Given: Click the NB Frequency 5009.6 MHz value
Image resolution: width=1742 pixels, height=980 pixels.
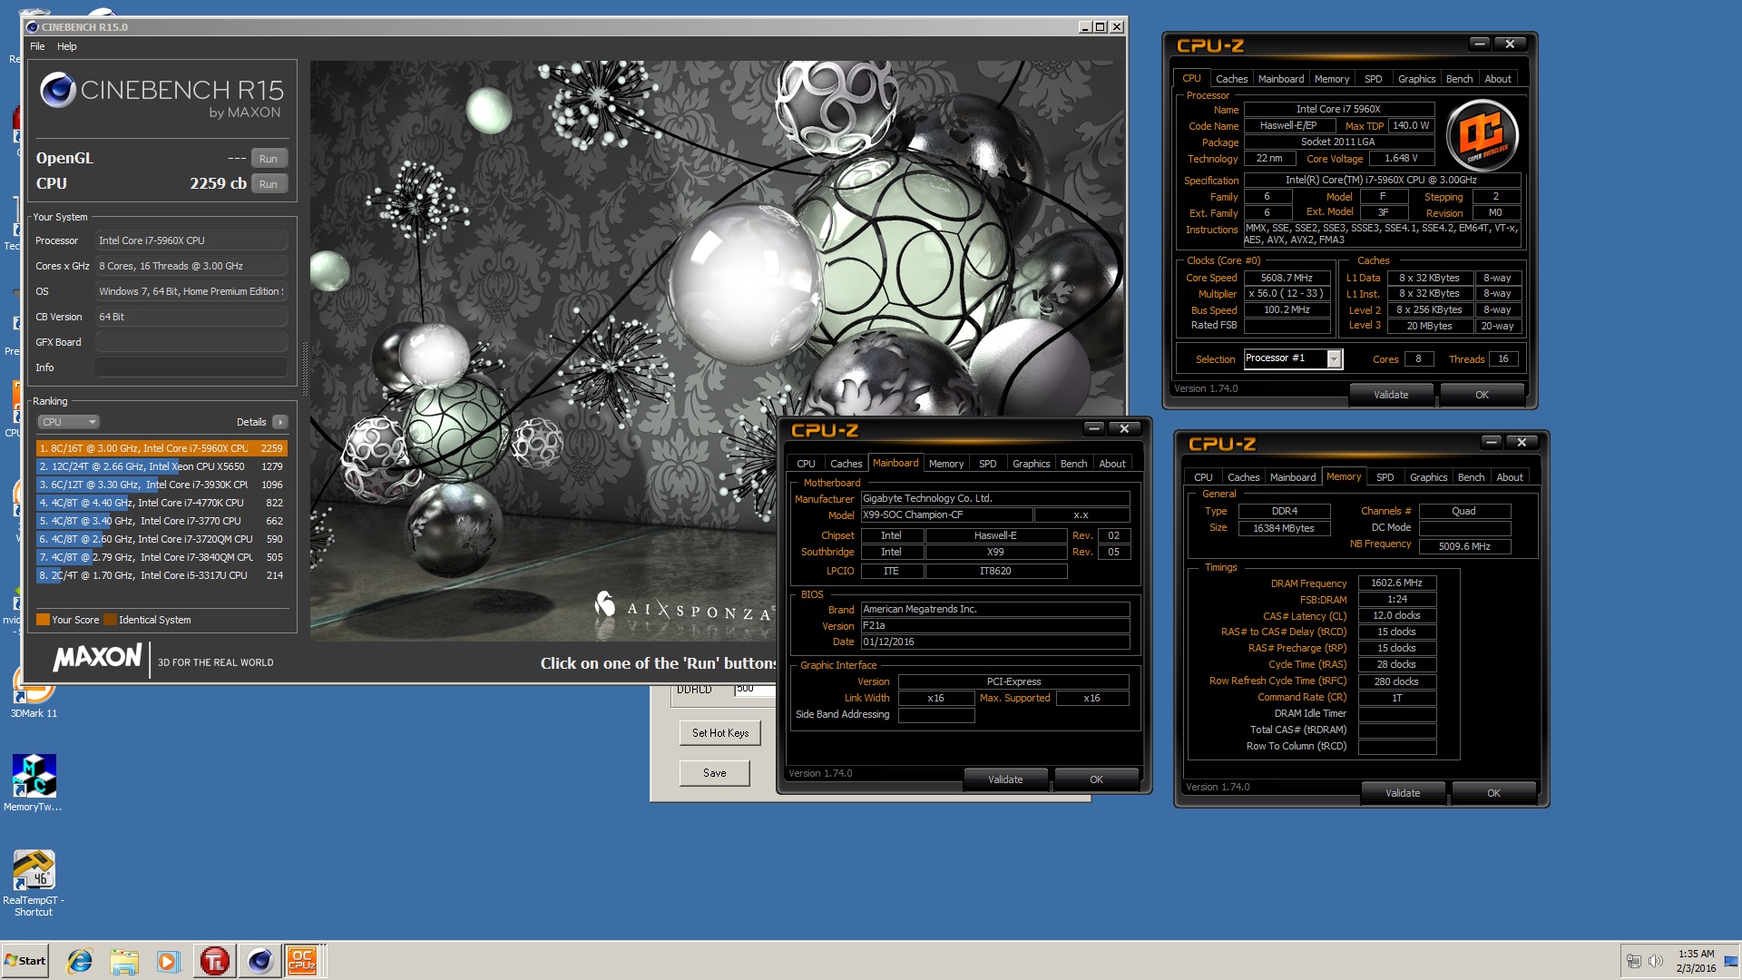Looking at the screenshot, I should click(1464, 546).
